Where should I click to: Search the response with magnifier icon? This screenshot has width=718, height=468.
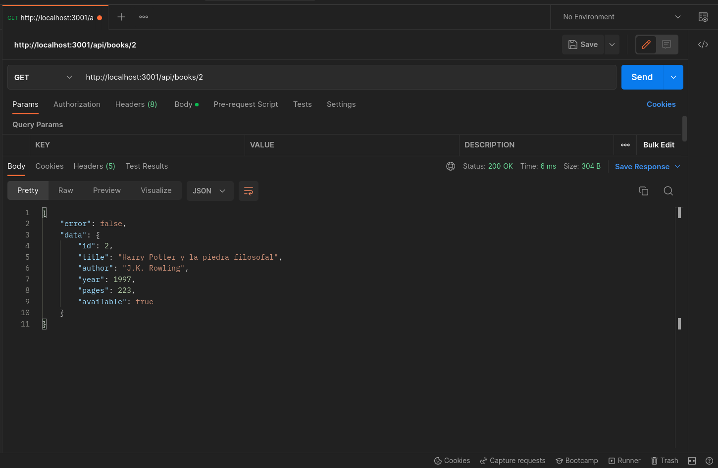point(668,191)
